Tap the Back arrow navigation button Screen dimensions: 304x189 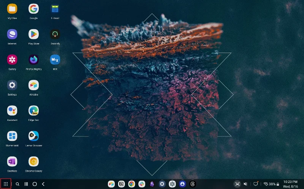(x=43, y=184)
